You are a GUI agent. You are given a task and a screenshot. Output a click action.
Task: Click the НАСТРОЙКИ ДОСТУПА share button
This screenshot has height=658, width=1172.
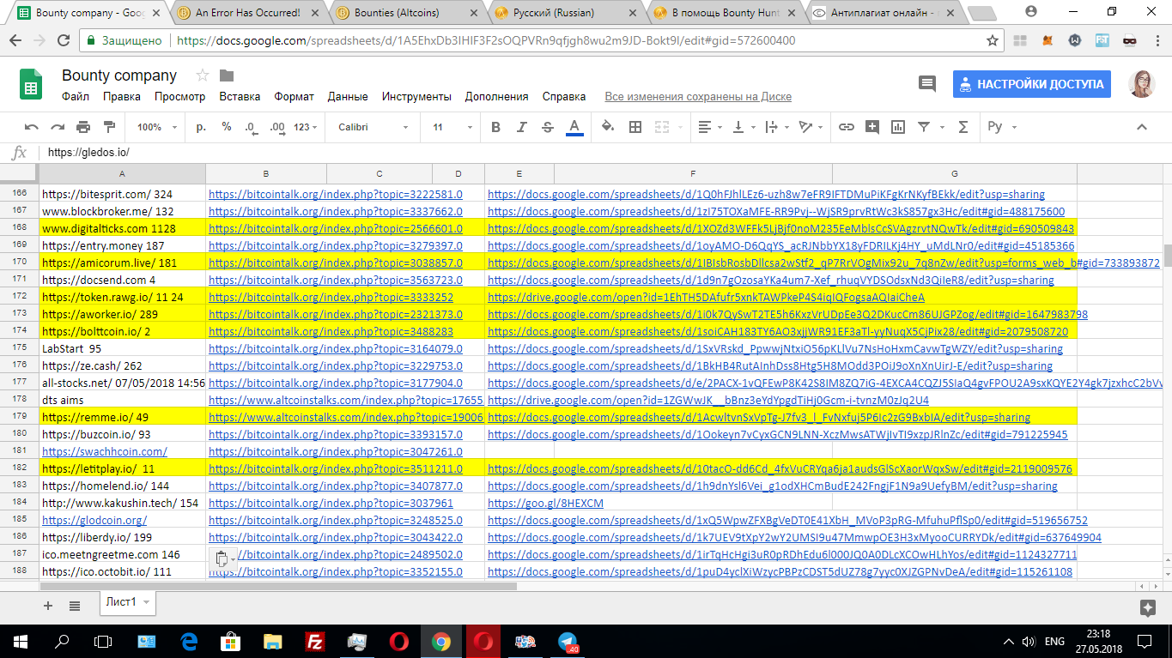pyautogui.click(x=1031, y=84)
